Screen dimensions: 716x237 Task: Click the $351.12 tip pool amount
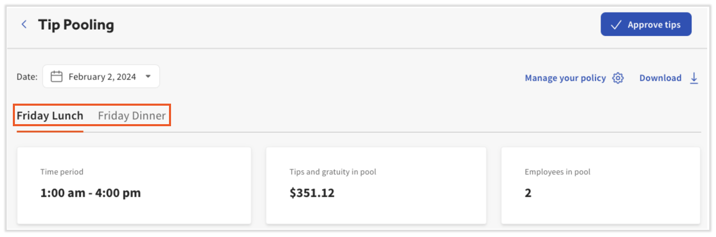point(312,193)
